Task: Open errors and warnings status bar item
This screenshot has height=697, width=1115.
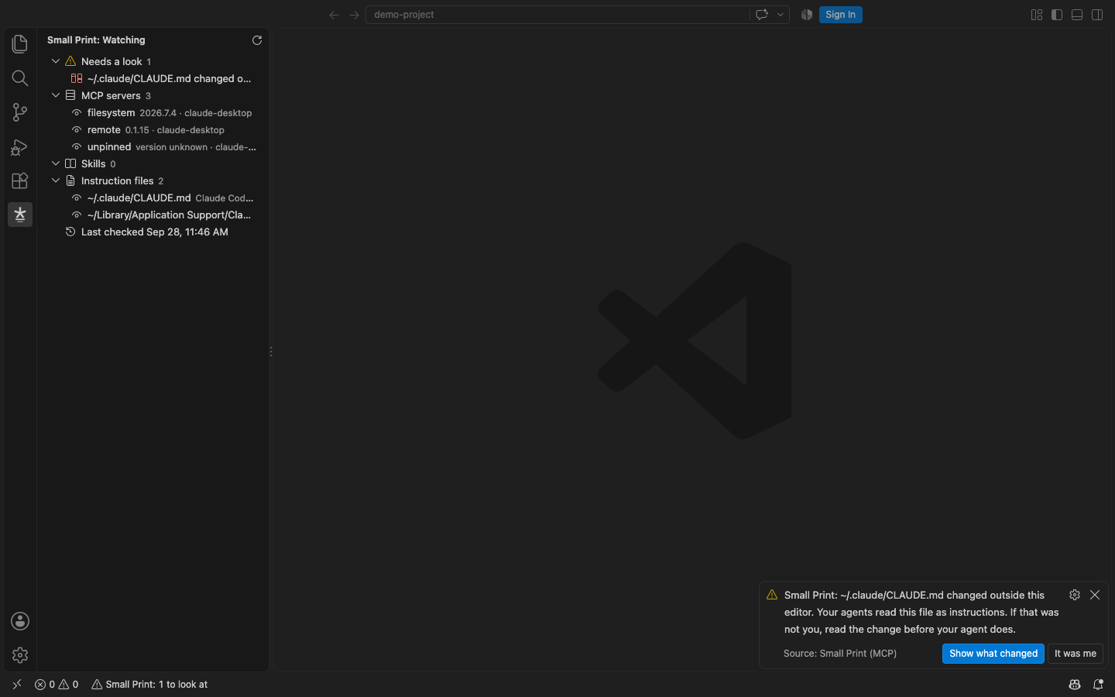Action: tap(57, 685)
